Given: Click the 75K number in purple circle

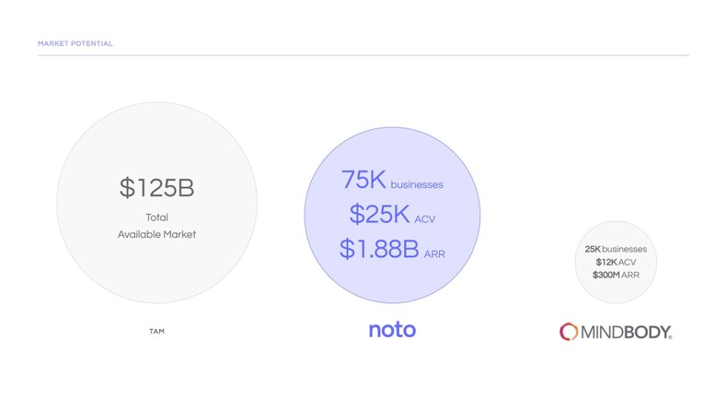Looking at the screenshot, I should pyautogui.click(x=363, y=180).
